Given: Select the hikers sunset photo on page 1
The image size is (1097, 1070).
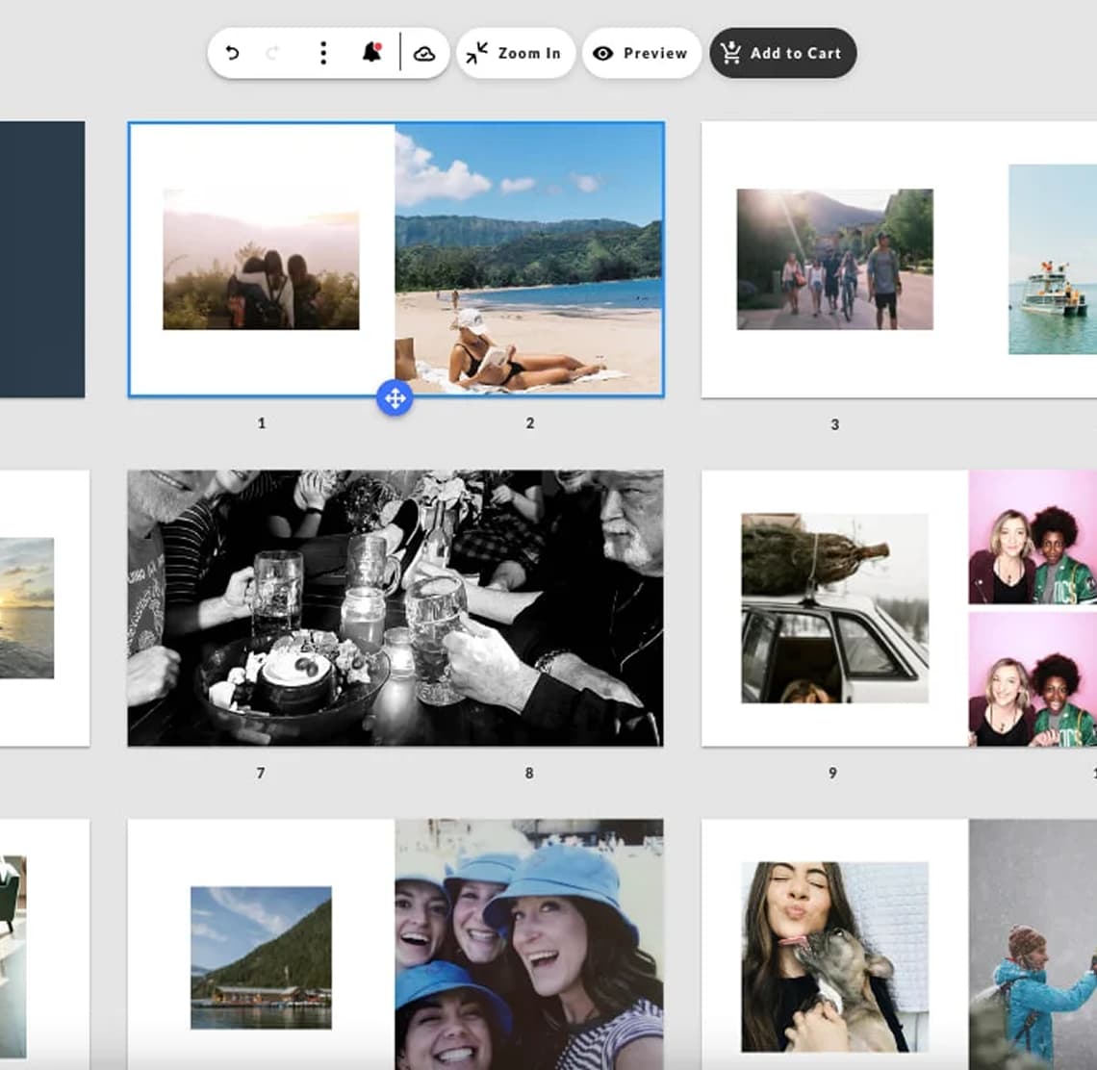Looking at the screenshot, I should (261, 260).
